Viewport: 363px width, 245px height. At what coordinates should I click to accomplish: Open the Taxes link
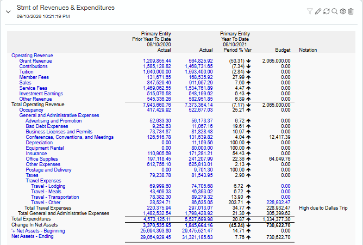32,175
